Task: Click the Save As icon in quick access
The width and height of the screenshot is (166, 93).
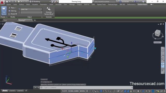Action: click(x=16, y=2)
